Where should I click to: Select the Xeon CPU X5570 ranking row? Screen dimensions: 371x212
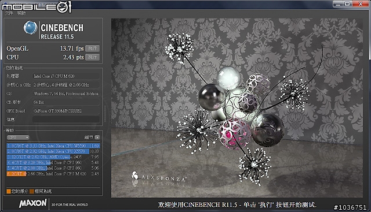point(53,151)
